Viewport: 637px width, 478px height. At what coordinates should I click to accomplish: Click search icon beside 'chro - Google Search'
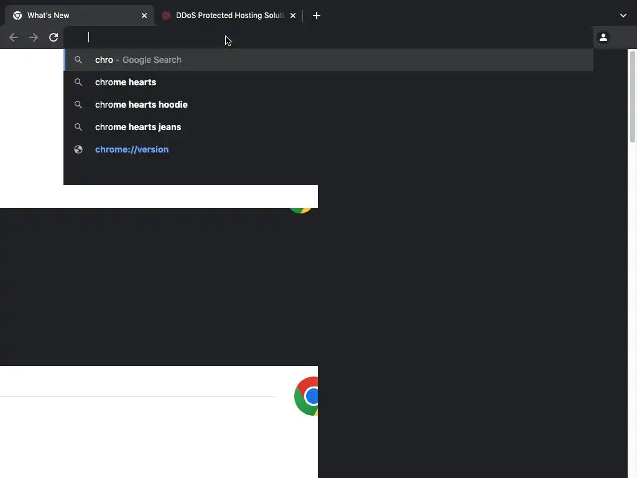78,60
